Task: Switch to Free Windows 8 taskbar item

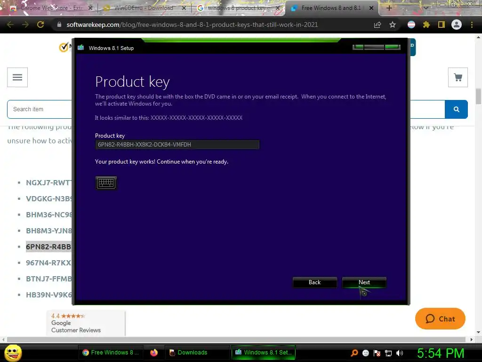Action: [x=111, y=353]
